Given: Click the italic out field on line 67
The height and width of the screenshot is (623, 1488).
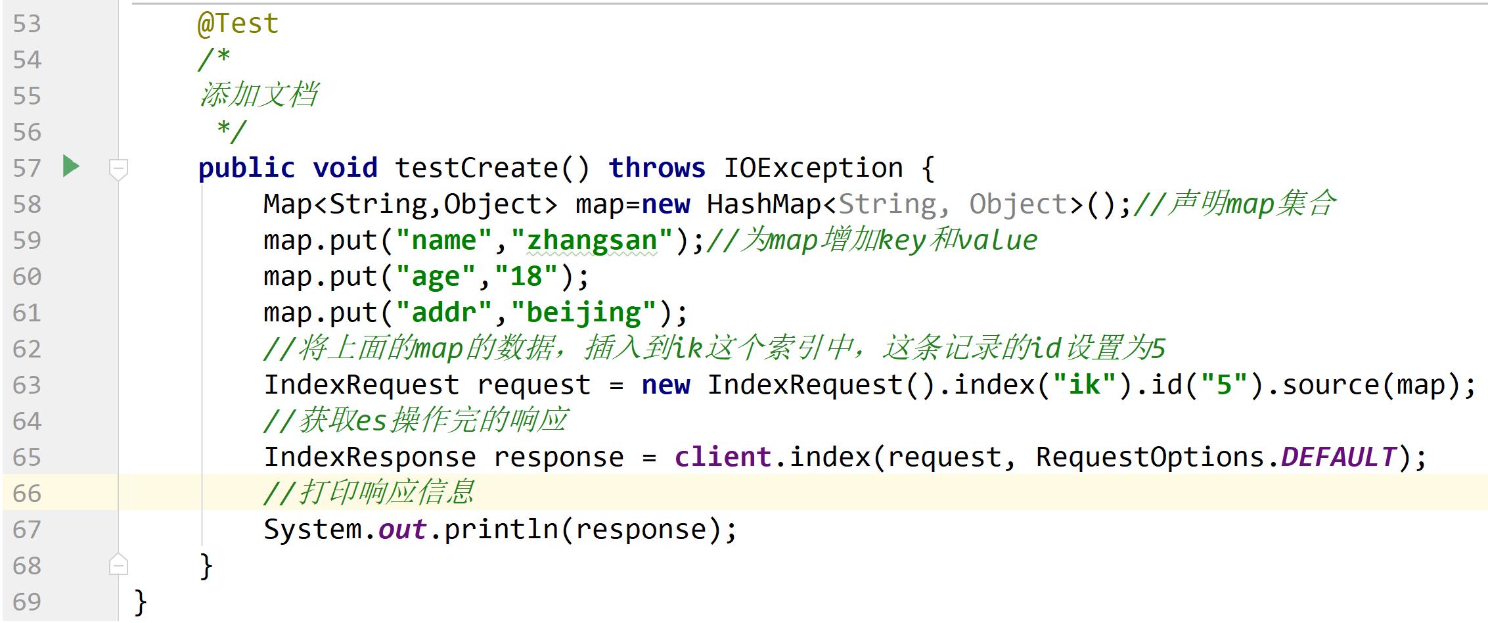Looking at the screenshot, I should pos(403,530).
